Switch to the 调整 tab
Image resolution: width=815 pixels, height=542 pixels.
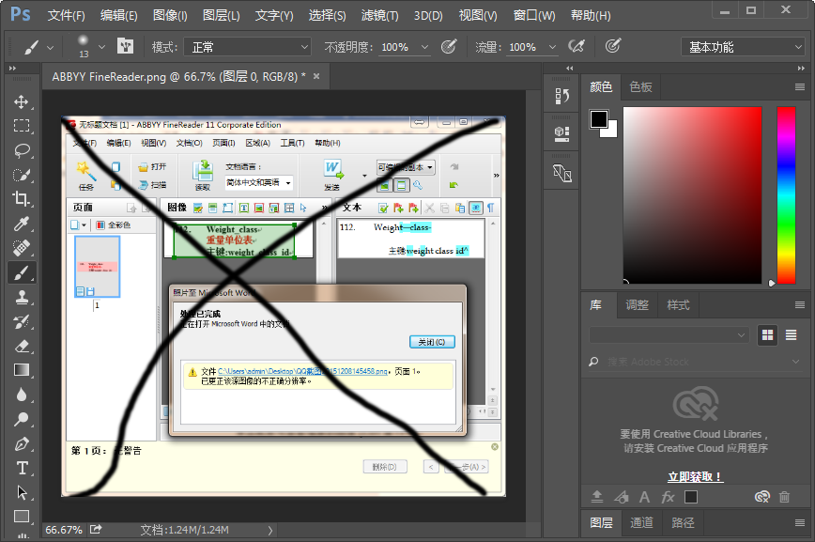click(637, 304)
